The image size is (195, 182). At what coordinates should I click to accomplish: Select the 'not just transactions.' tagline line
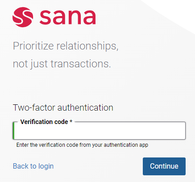point(62,64)
